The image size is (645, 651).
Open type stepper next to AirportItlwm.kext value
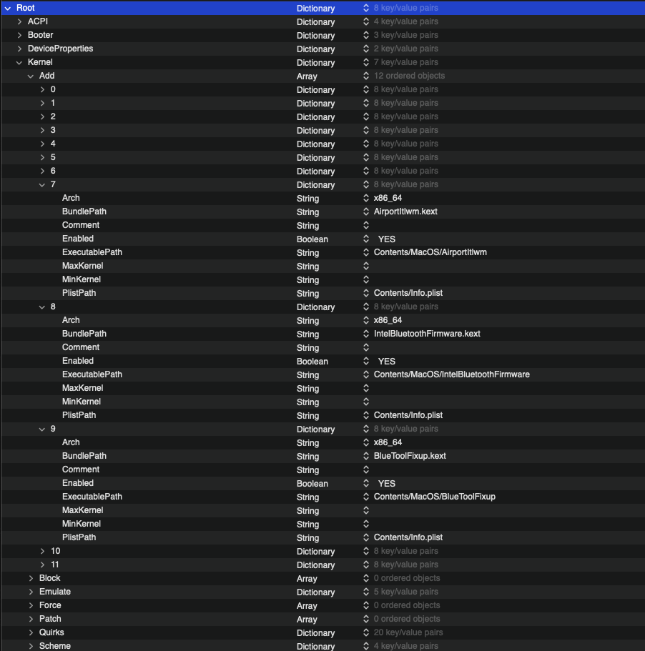pyautogui.click(x=366, y=212)
